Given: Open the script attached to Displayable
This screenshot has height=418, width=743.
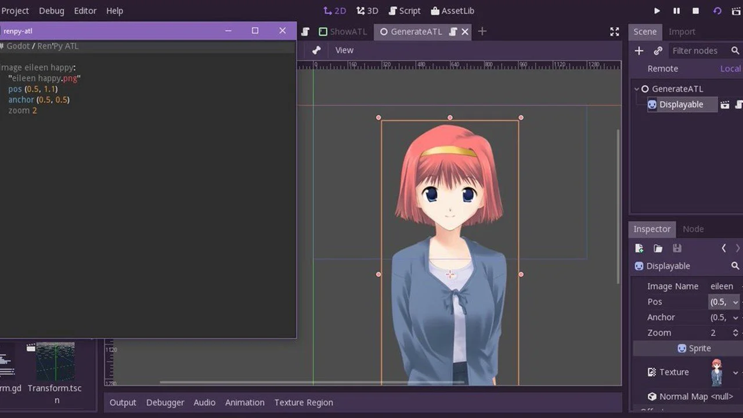Looking at the screenshot, I should pyautogui.click(x=739, y=105).
